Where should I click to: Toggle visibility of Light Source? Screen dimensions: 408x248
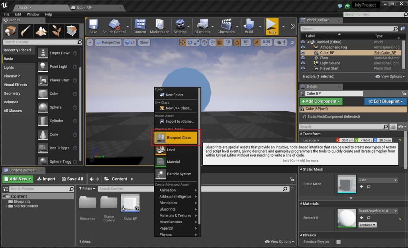303,63
